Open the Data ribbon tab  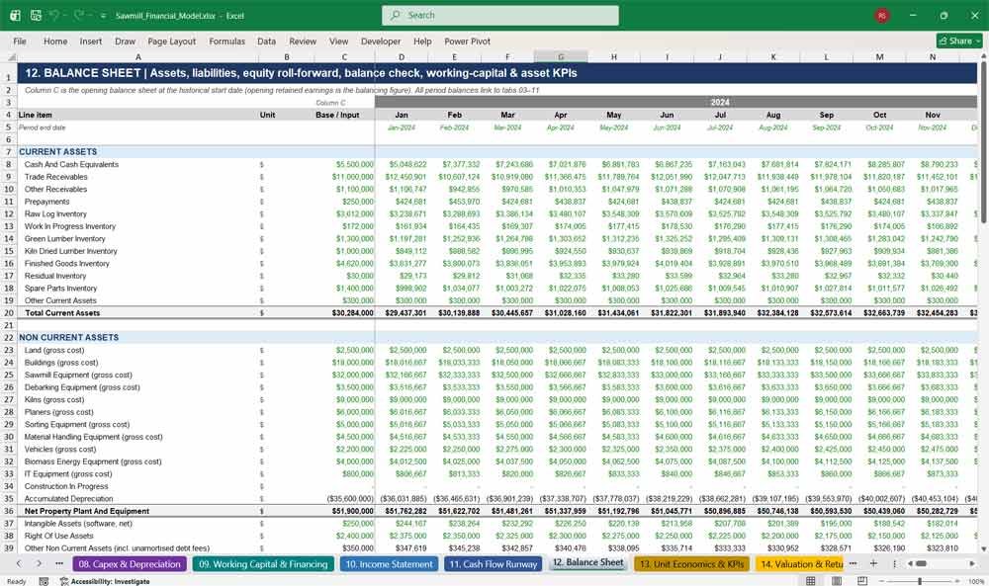266,41
